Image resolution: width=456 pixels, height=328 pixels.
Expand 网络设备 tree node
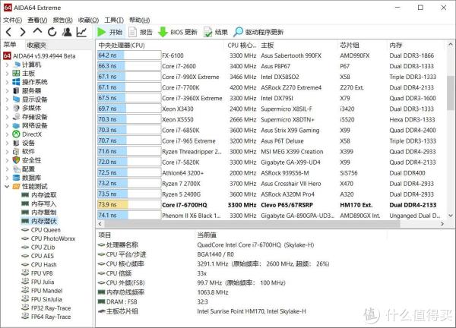coord(8,125)
